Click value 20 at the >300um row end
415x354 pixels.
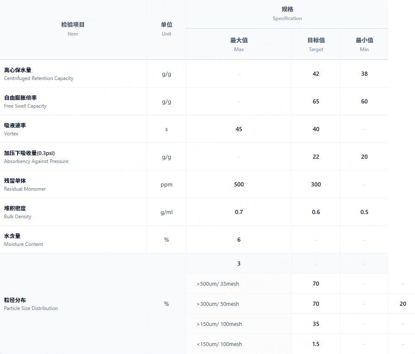(403, 304)
